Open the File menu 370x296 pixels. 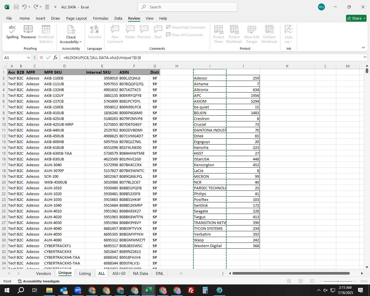pos(9,18)
